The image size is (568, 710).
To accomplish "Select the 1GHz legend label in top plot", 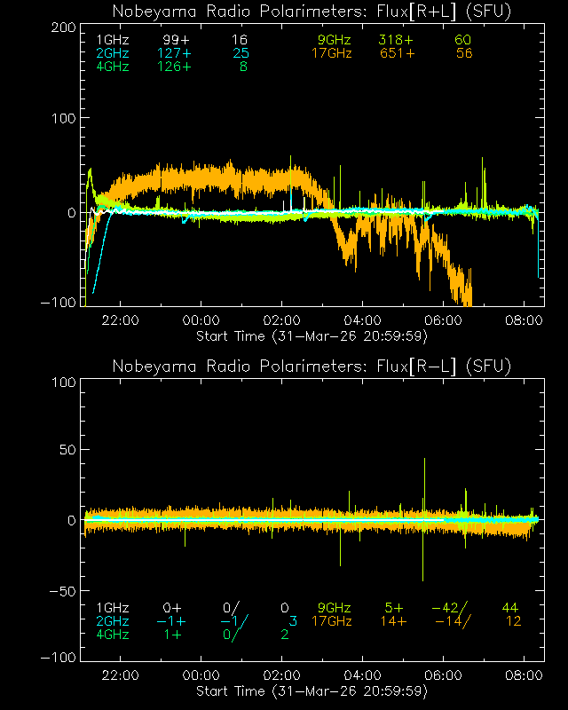I will click(x=112, y=41).
